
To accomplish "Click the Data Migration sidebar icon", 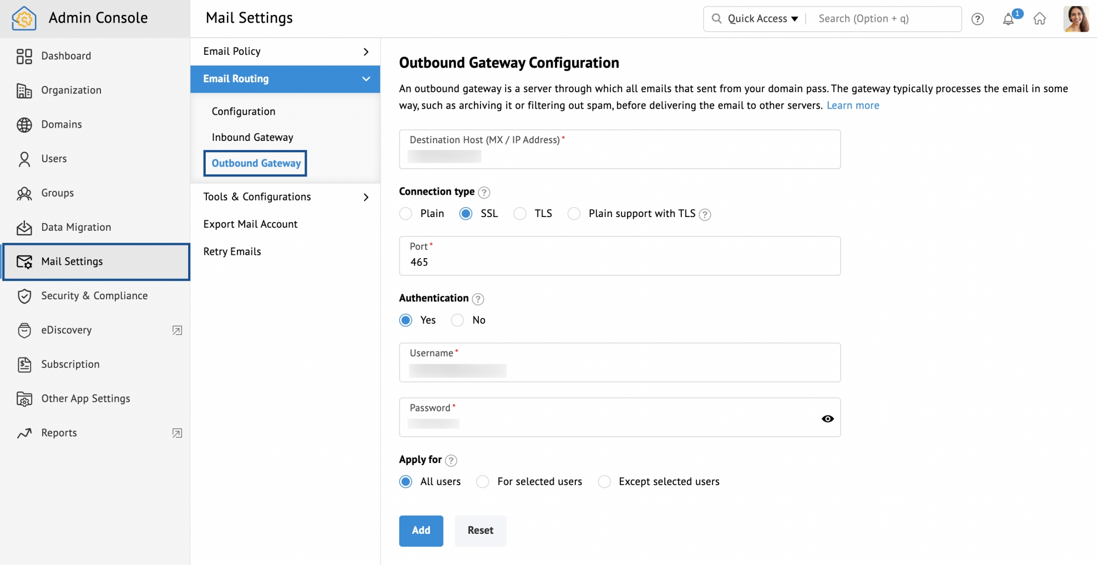I will (x=24, y=227).
